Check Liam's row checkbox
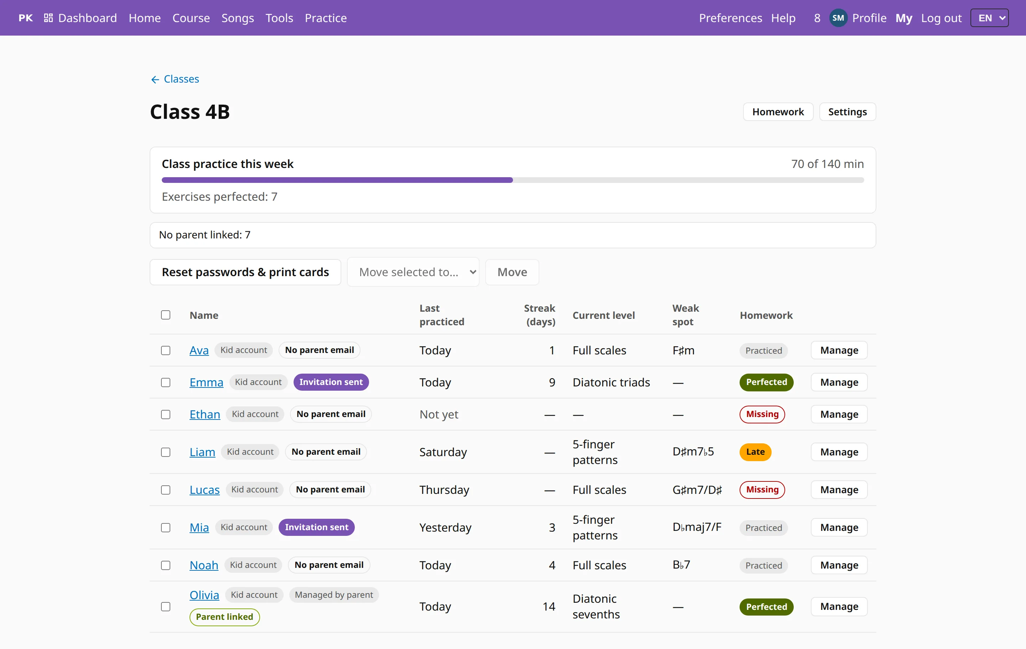The image size is (1026, 649). point(166,452)
